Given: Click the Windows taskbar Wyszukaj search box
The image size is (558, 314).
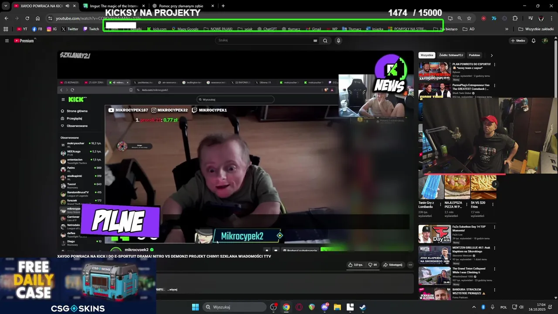Looking at the screenshot, I should pyautogui.click(x=235, y=307).
